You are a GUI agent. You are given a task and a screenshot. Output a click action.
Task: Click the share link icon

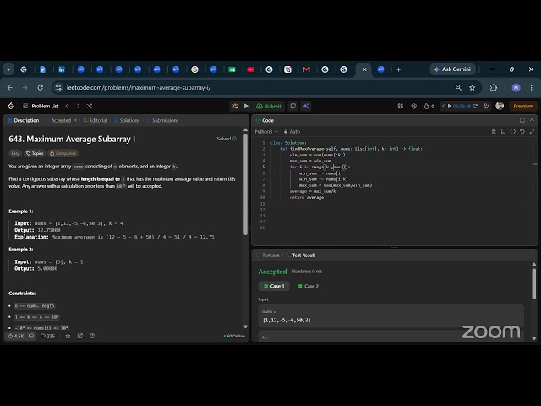coord(80,336)
